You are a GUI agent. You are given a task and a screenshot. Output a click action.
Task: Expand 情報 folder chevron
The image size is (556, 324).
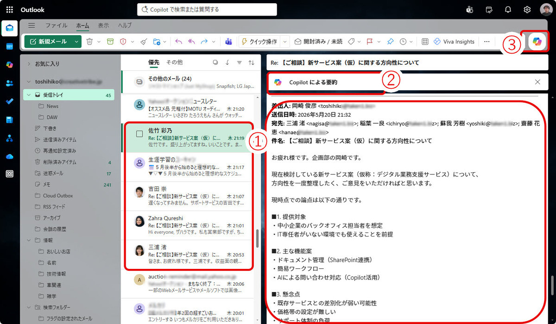pyautogui.click(x=29, y=240)
